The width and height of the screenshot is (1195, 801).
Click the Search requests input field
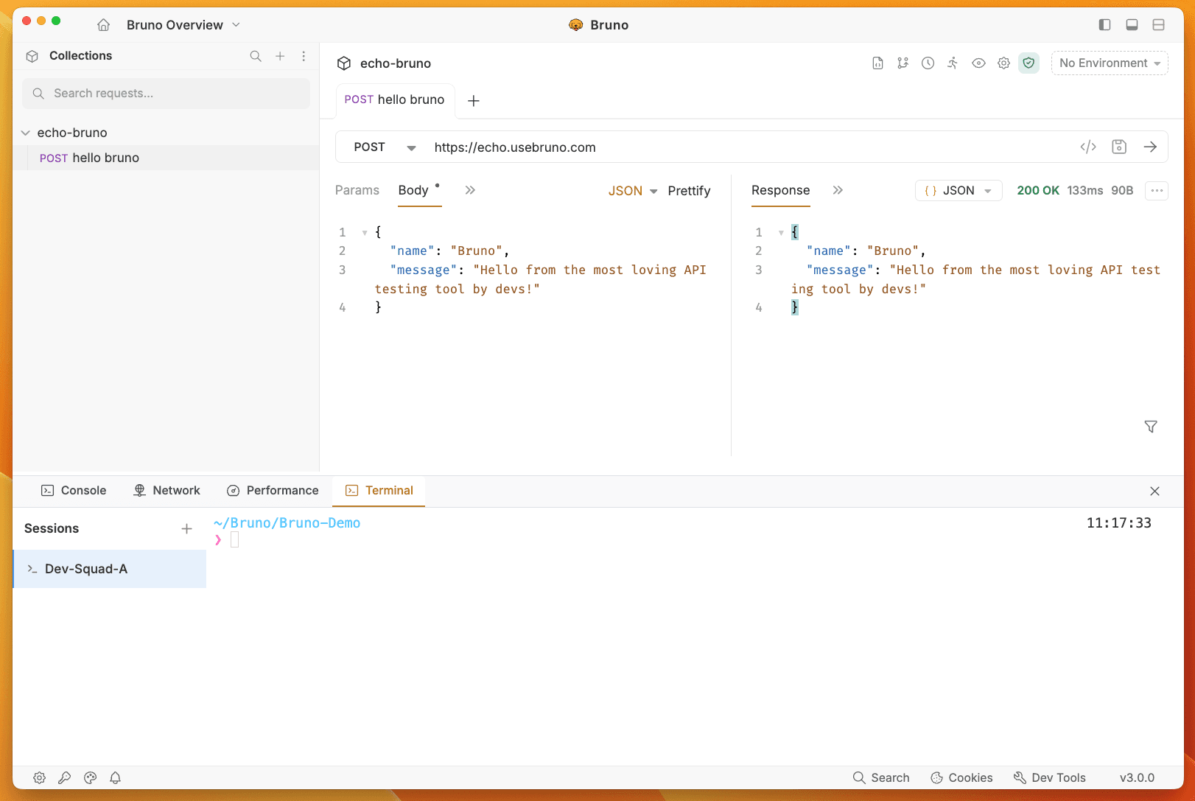[166, 94]
